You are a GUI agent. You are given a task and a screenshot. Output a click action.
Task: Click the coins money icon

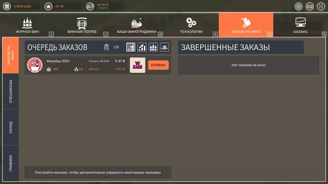coord(90,6)
